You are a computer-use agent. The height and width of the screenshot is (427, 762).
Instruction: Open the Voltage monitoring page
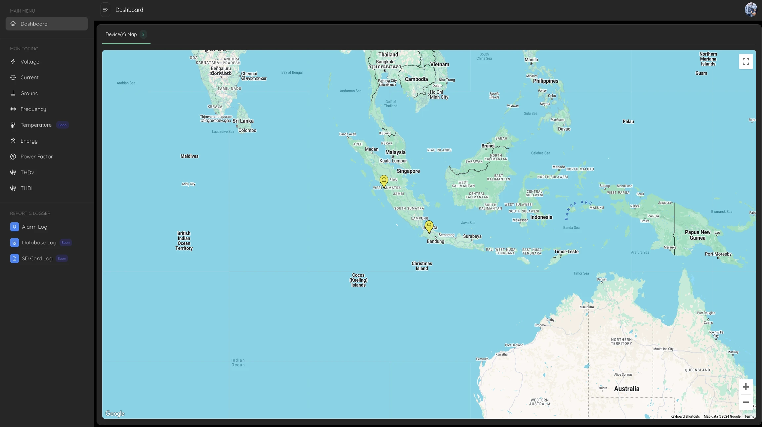point(30,62)
